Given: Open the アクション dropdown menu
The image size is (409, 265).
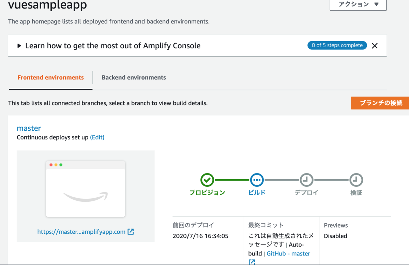Looking at the screenshot, I should [x=358, y=4].
